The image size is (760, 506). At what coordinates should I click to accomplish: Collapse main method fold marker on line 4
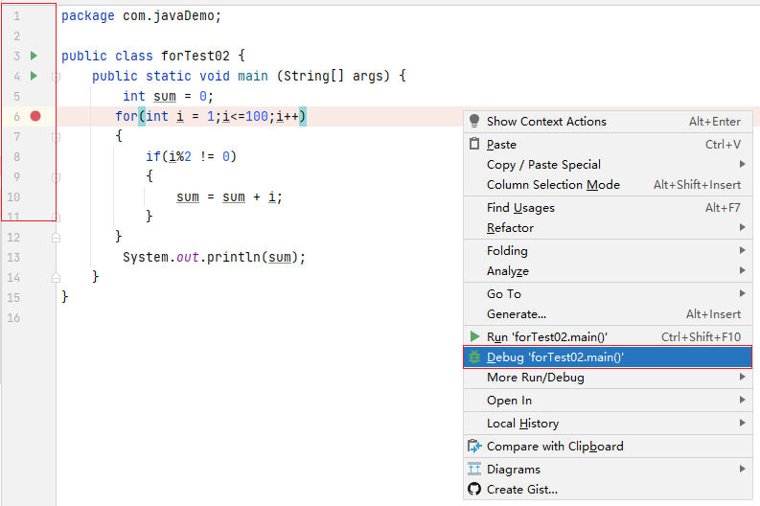(x=57, y=77)
